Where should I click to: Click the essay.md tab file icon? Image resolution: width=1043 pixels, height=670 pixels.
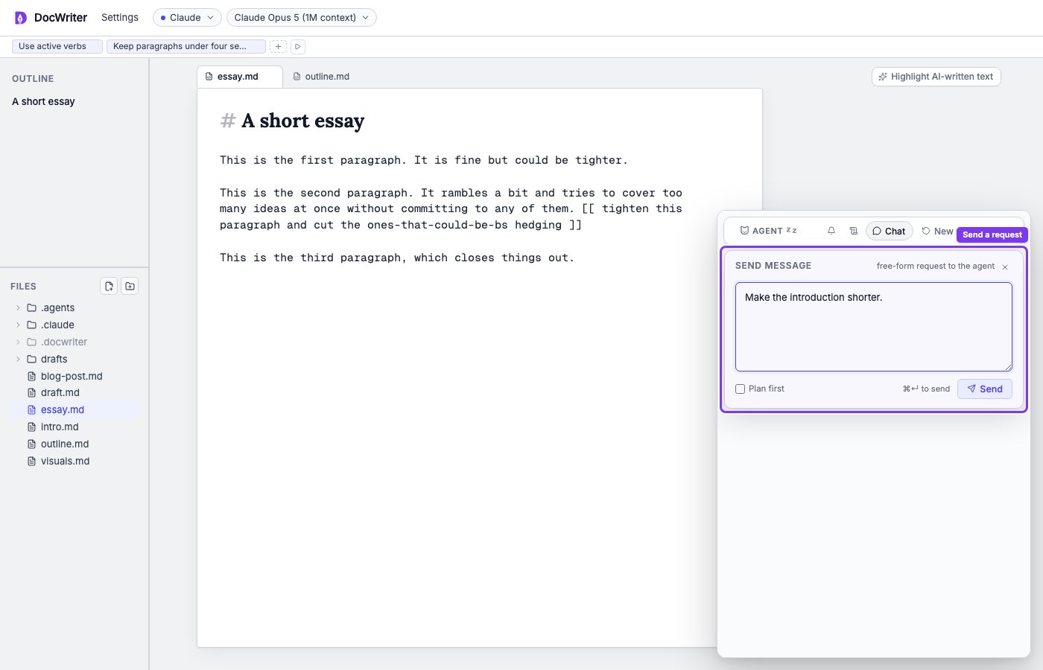209,77
